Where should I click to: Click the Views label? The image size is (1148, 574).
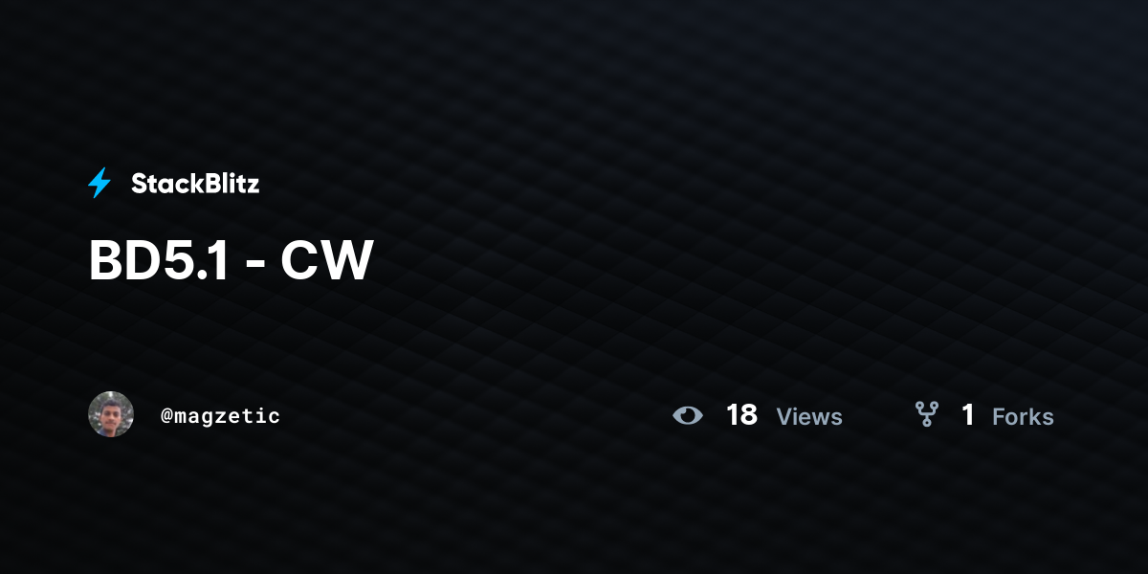click(809, 416)
